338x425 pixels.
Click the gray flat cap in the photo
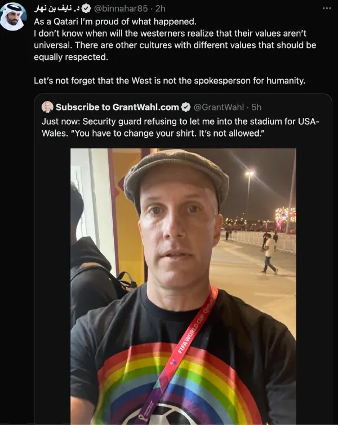[176, 176]
